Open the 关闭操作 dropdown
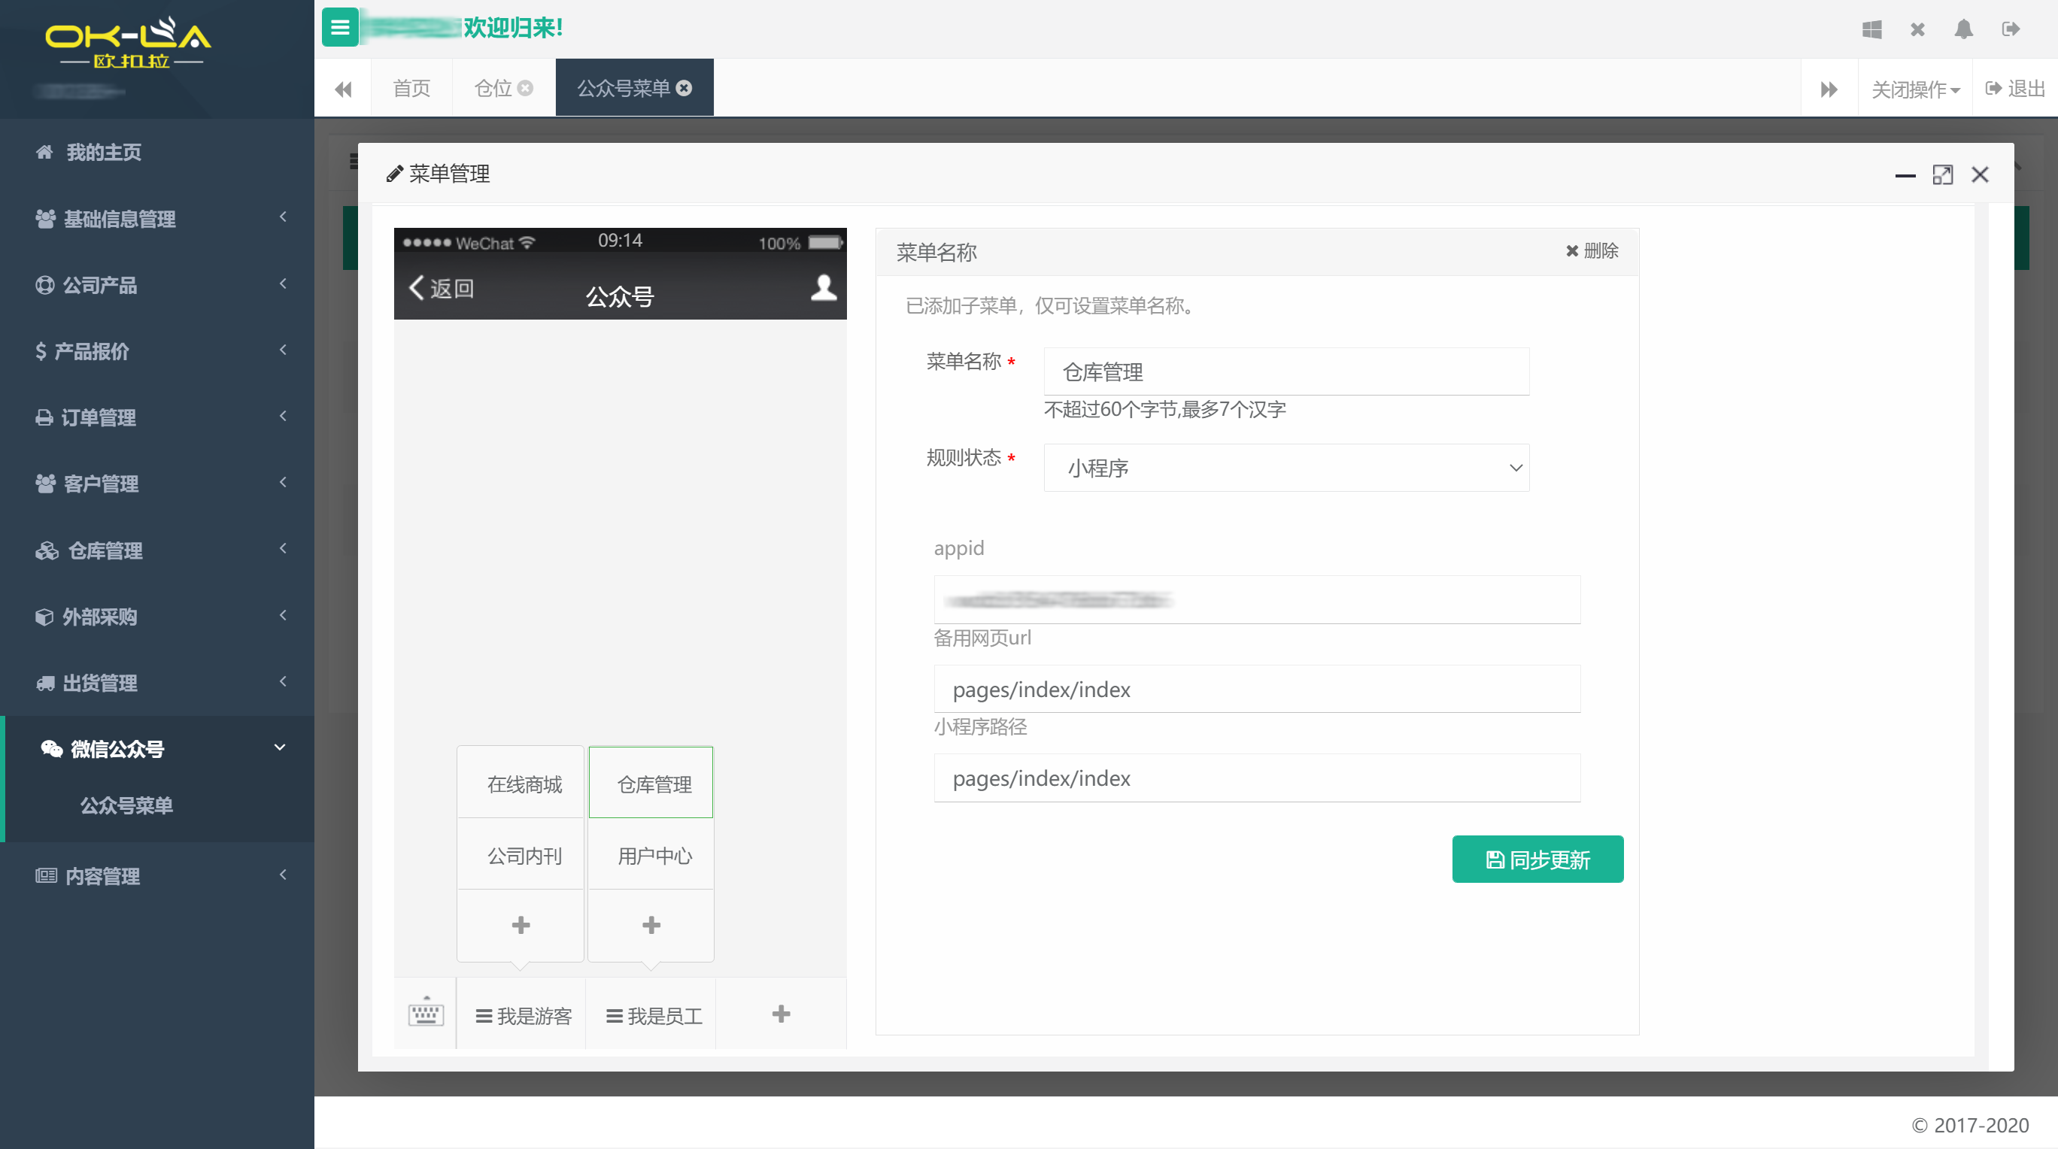Image resolution: width=2058 pixels, height=1149 pixels. click(x=1916, y=89)
